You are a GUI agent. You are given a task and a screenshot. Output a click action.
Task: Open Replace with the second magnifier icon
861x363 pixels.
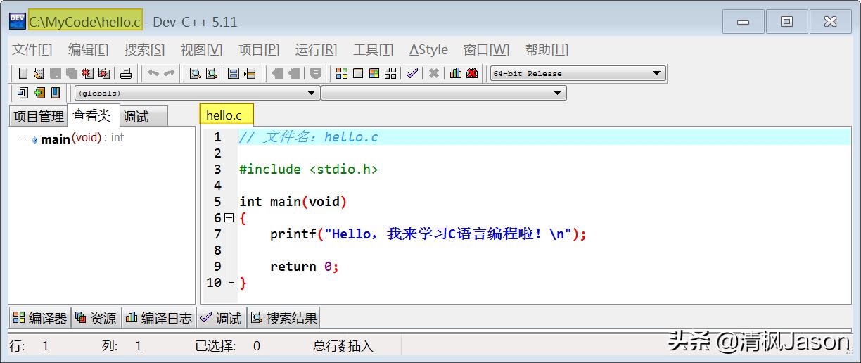point(211,73)
